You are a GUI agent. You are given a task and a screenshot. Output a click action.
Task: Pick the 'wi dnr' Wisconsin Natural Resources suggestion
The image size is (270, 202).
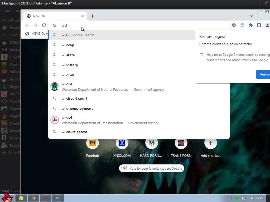(x=139, y=87)
